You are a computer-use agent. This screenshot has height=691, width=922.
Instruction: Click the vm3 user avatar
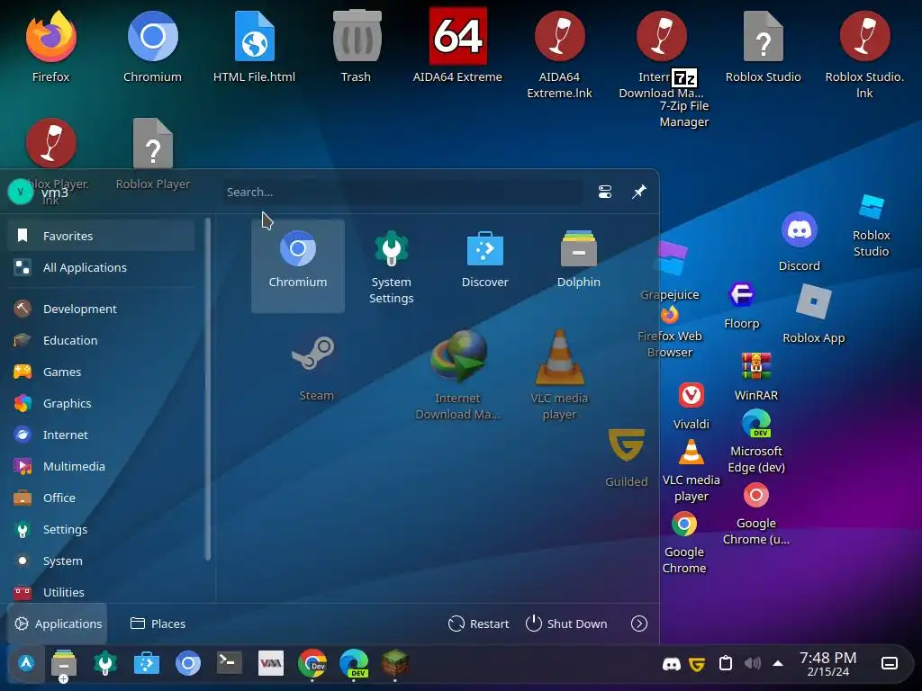(21, 192)
